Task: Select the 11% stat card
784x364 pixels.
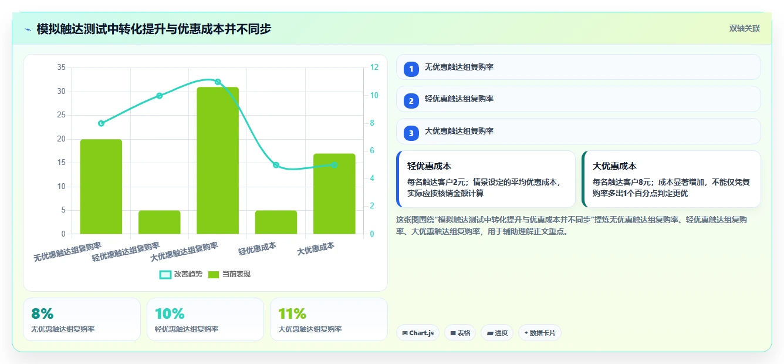Action: pos(329,319)
